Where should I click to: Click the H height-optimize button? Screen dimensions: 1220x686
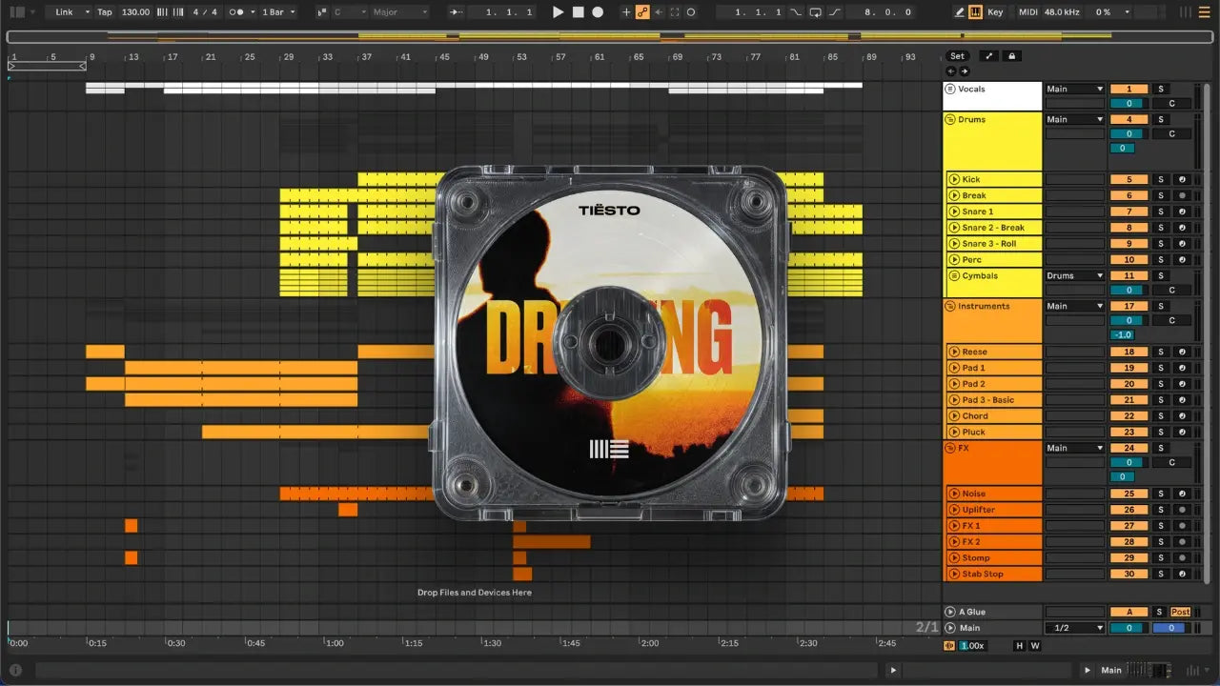pyautogui.click(x=1019, y=646)
